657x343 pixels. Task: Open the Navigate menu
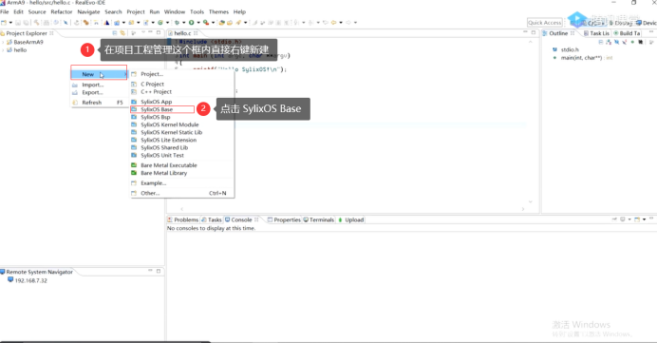tap(88, 11)
